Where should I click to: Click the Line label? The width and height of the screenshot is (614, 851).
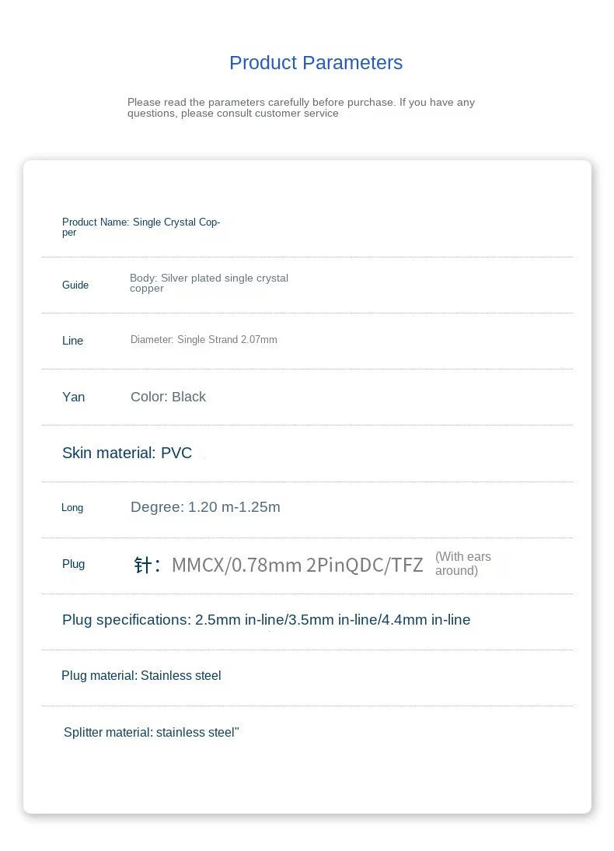point(72,341)
